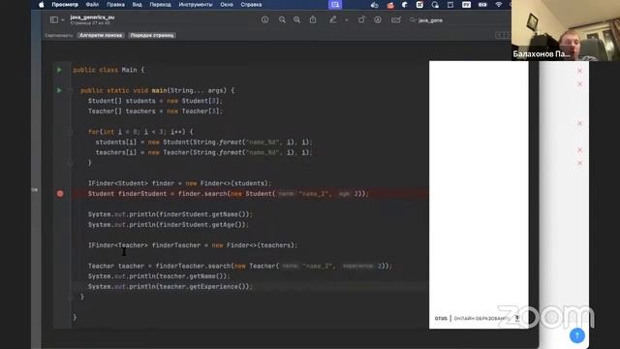
Task: Zoom out the PDF page
Action: [282, 19]
